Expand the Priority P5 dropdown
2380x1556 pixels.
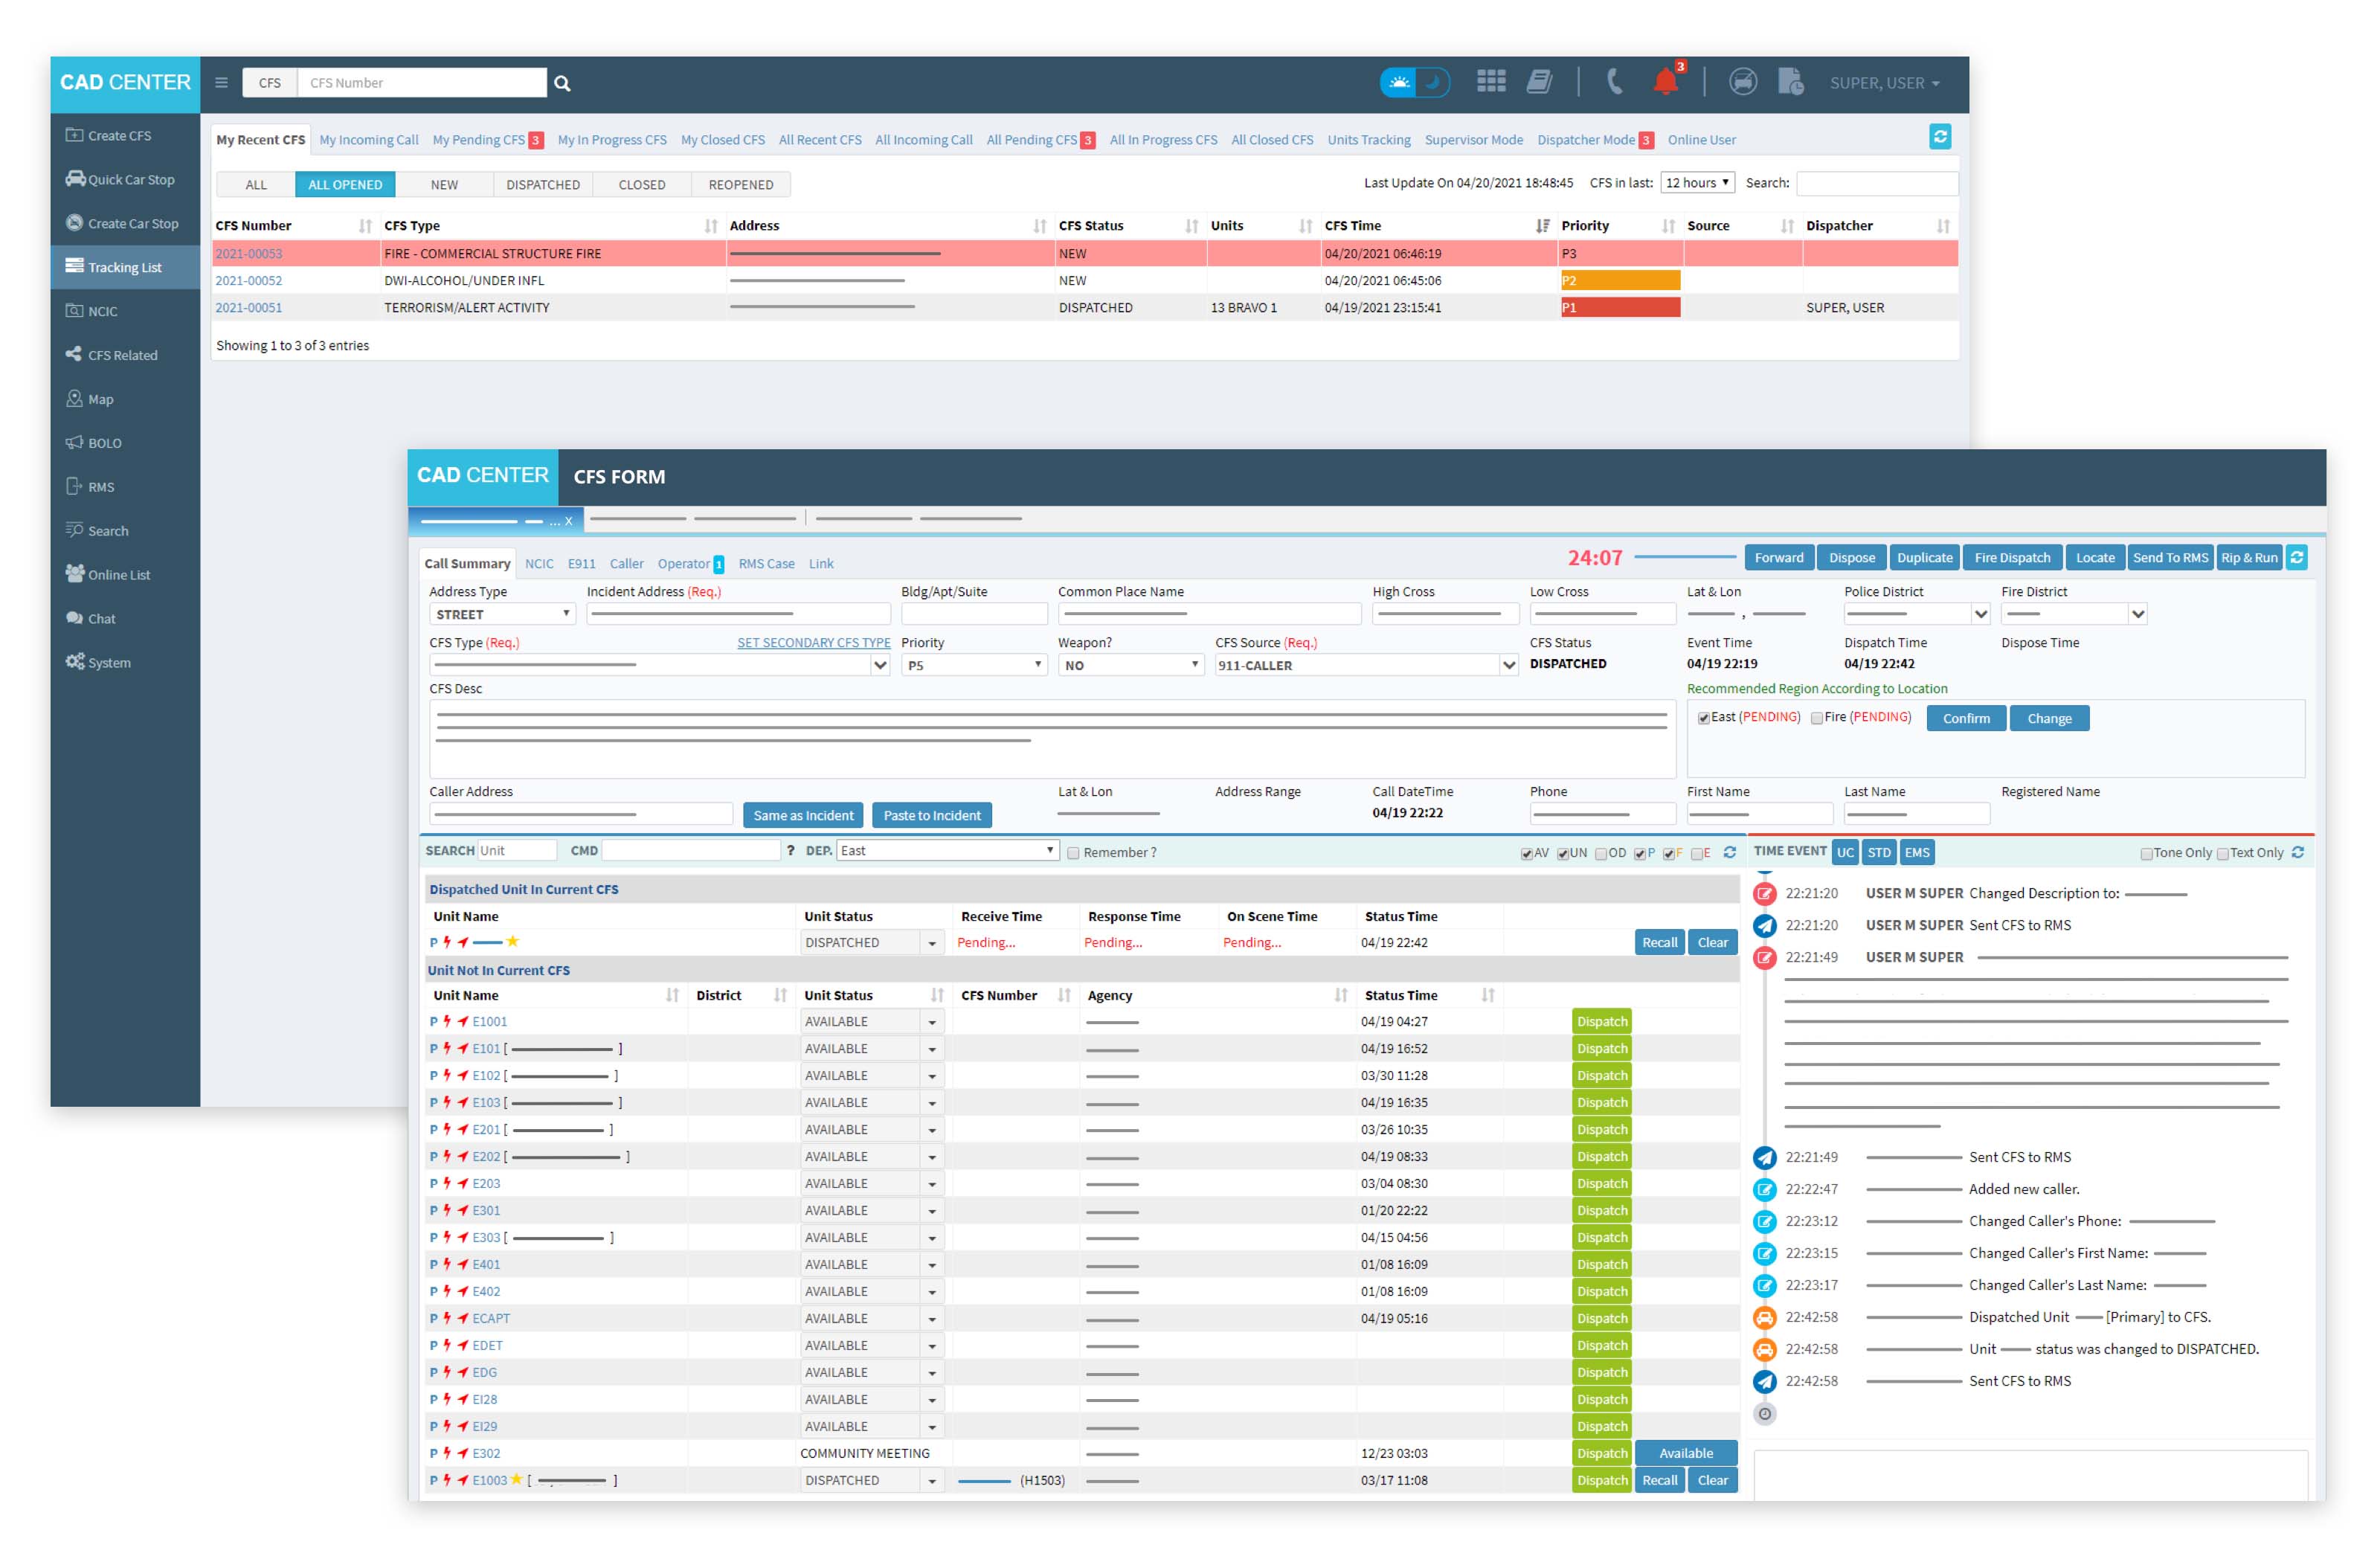pyautogui.click(x=974, y=665)
